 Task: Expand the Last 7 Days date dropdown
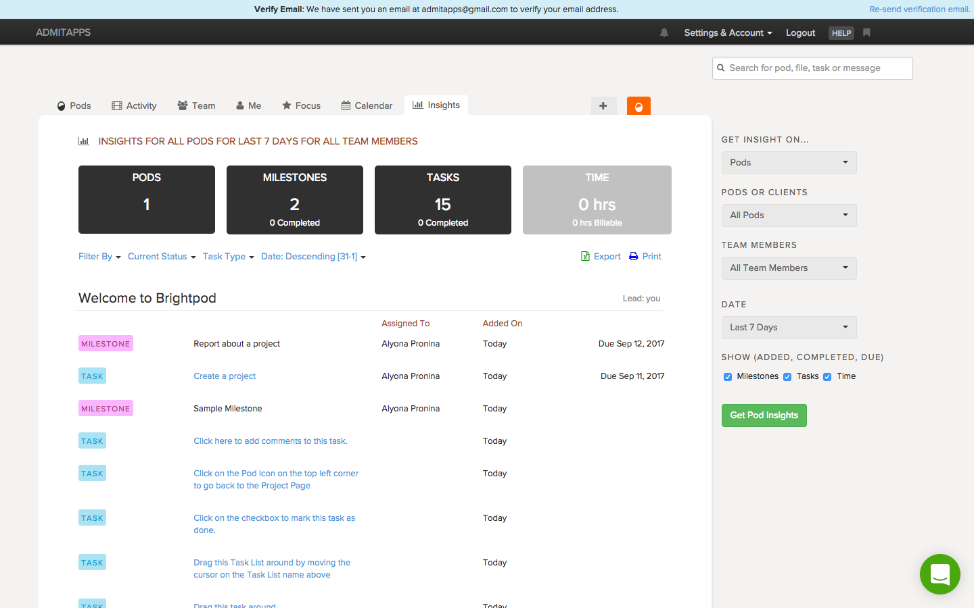pyautogui.click(x=789, y=328)
